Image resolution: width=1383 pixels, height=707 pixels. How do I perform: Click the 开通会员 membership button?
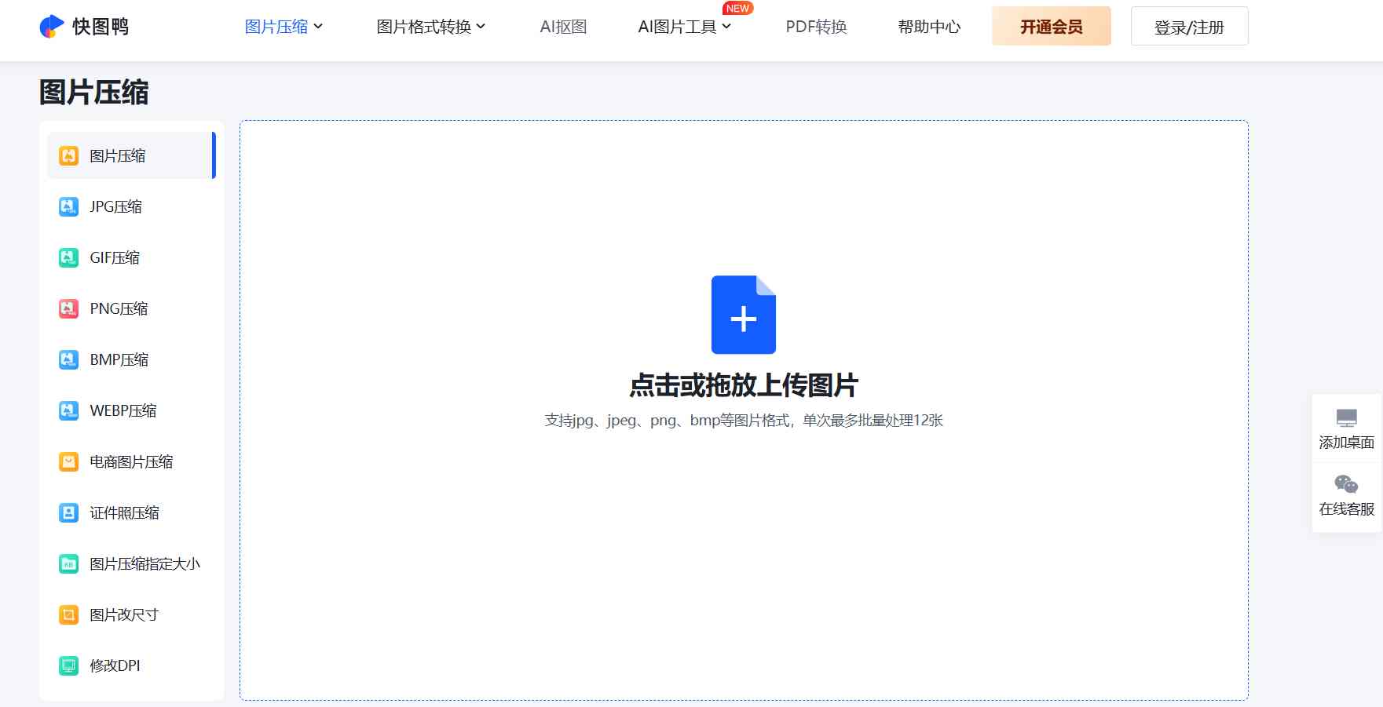[1052, 26]
